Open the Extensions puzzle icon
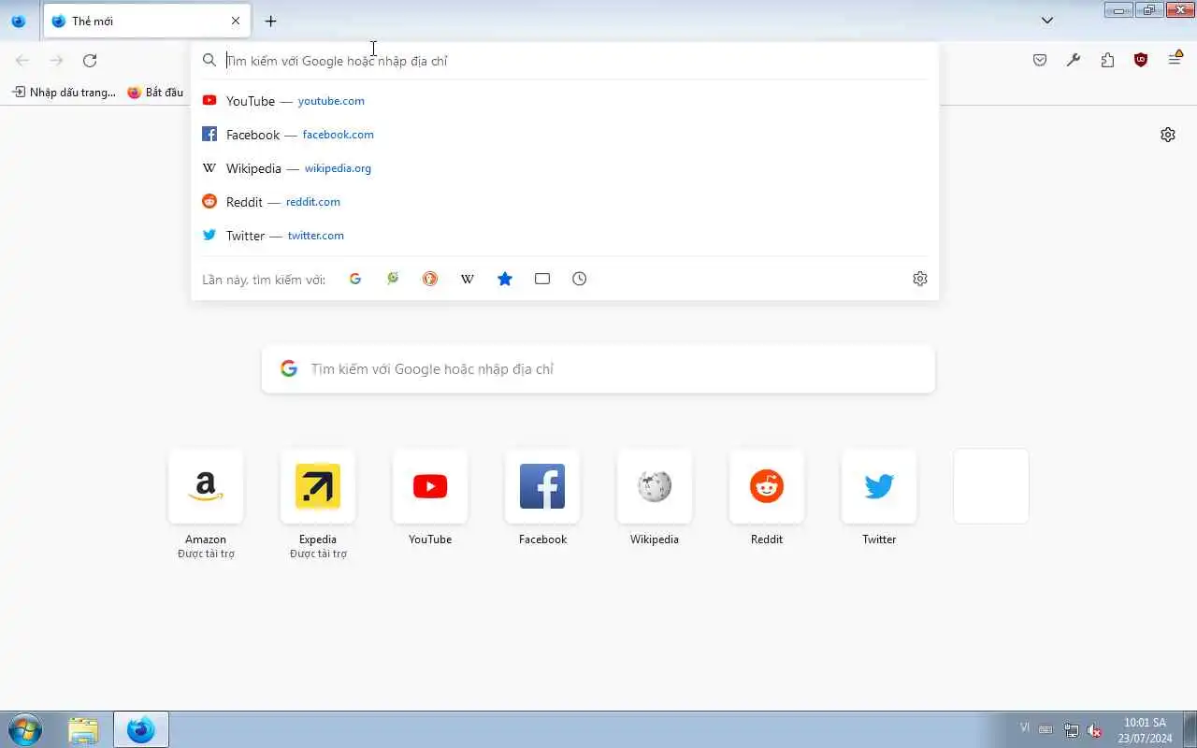Image resolution: width=1197 pixels, height=748 pixels. (1107, 61)
